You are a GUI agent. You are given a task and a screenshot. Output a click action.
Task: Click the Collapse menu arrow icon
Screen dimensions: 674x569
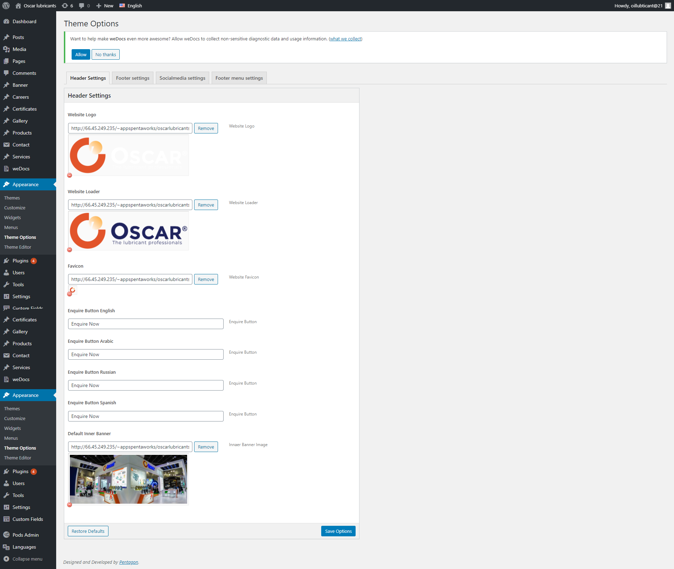[x=6, y=559]
